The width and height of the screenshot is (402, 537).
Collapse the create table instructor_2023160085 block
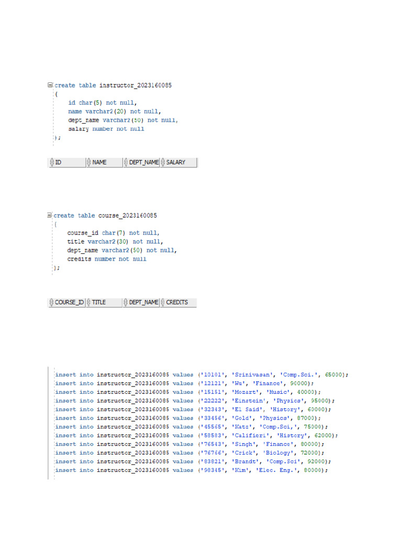pyautogui.click(x=50, y=85)
